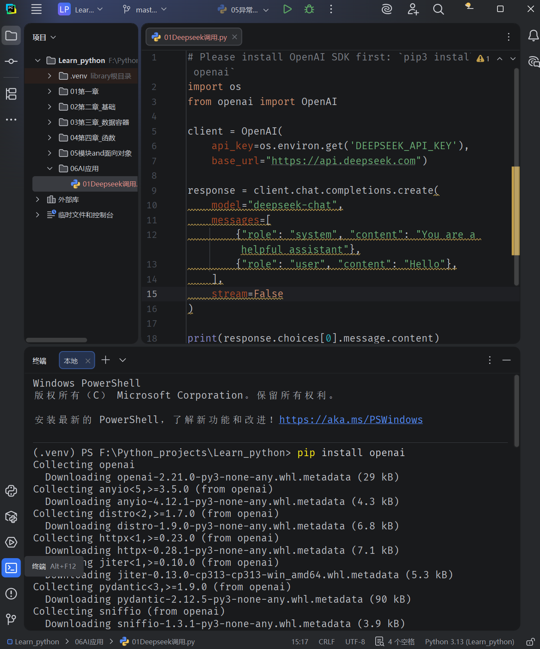Open the project view options dropdown 项目
Viewport: 540px width, 649px height.
[44, 37]
